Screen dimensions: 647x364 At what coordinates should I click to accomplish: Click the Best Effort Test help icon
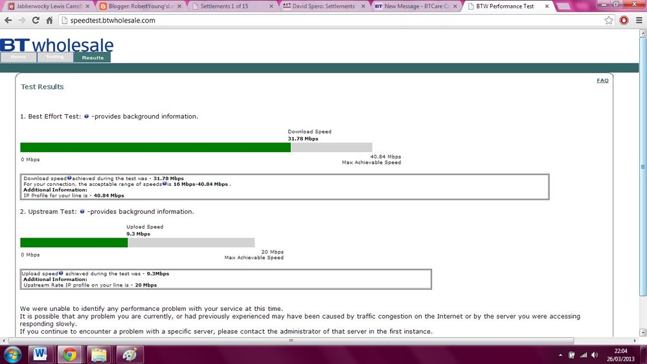point(86,117)
